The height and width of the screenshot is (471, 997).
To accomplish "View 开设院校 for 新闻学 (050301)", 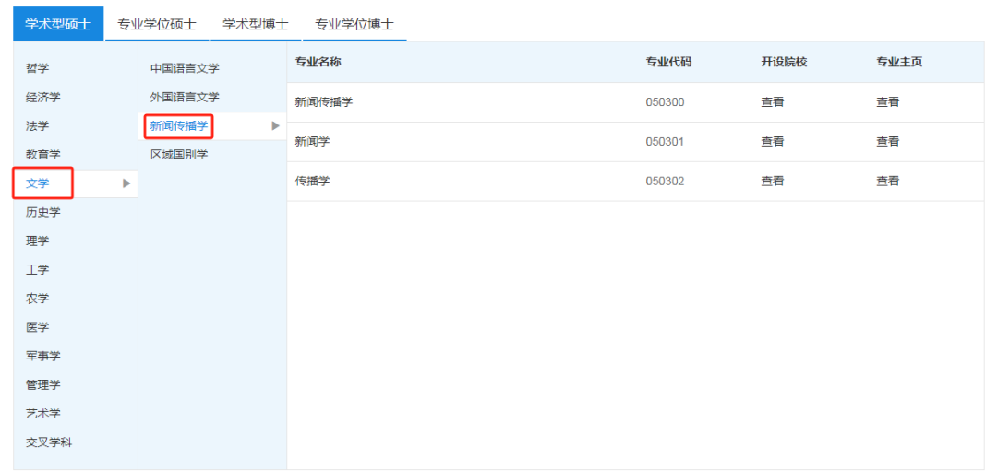I will tap(773, 142).
